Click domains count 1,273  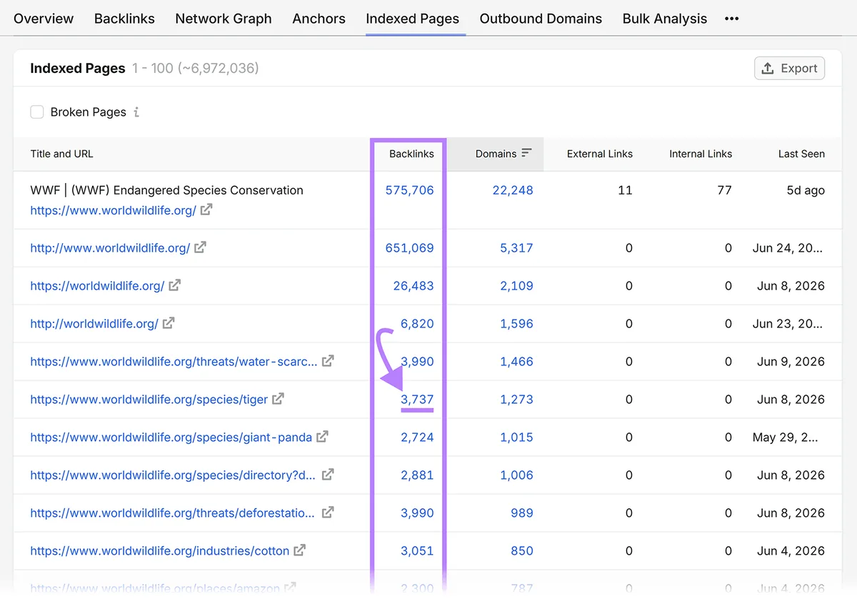[516, 400]
